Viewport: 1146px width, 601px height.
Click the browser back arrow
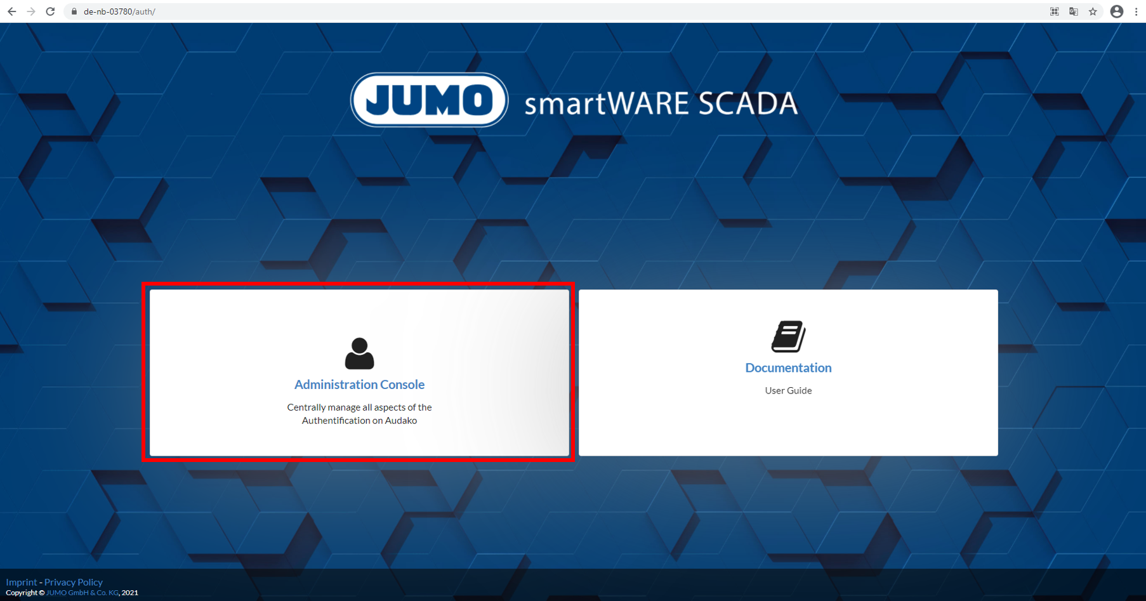[x=11, y=11]
